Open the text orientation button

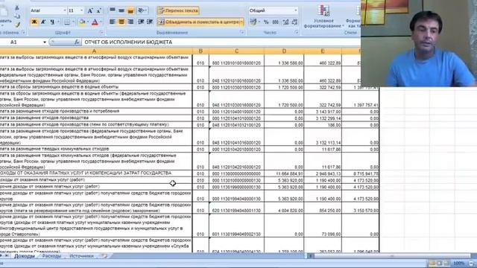pyautogui.click(x=142, y=10)
